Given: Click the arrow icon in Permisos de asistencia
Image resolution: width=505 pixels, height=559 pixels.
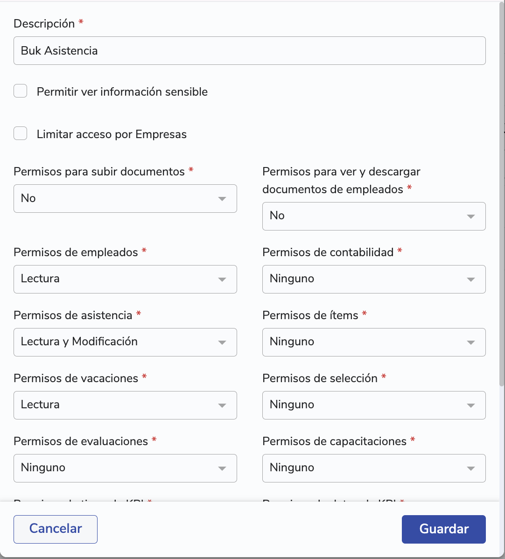Looking at the screenshot, I should [x=222, y=342].
